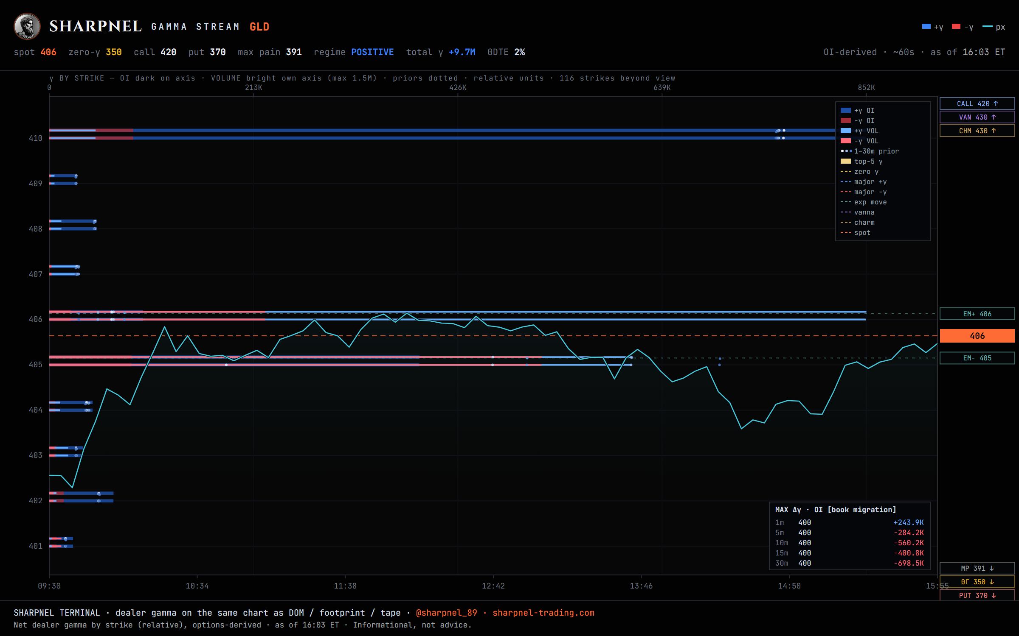Click the 1m row value +243.9K
The image size is (1019, 636).
(908, 522)
